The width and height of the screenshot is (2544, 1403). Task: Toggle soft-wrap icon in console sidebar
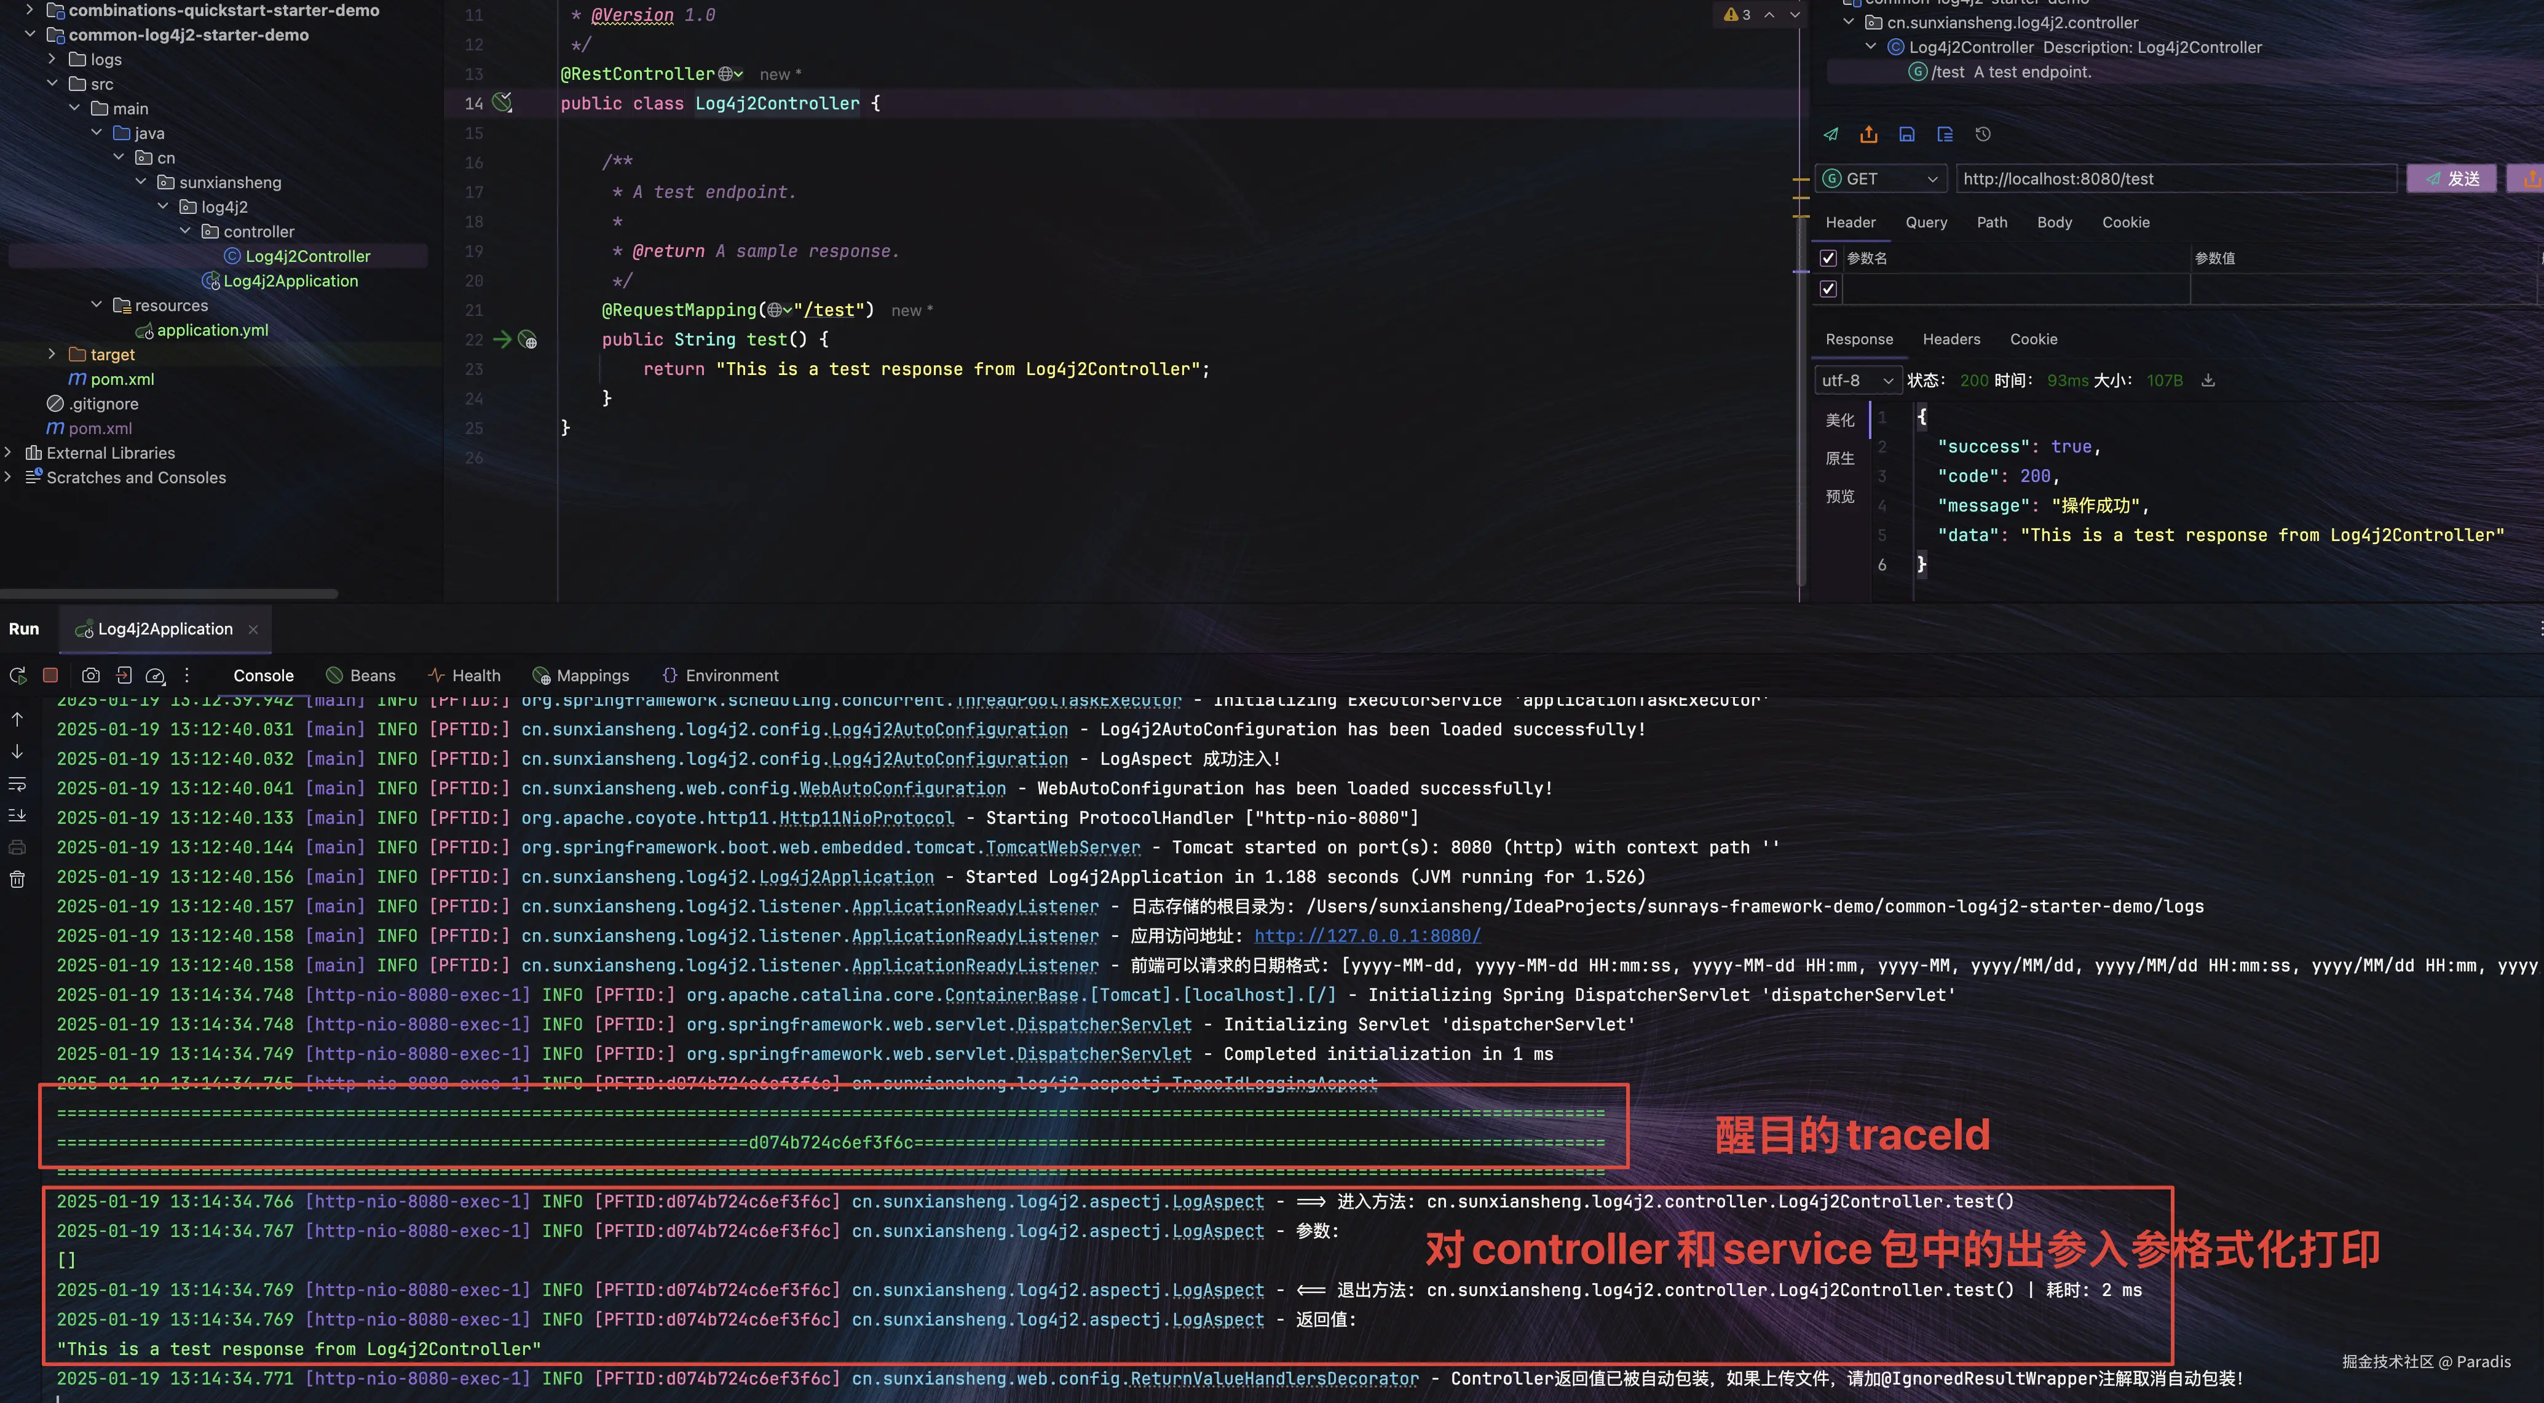[x=18, y=784]
